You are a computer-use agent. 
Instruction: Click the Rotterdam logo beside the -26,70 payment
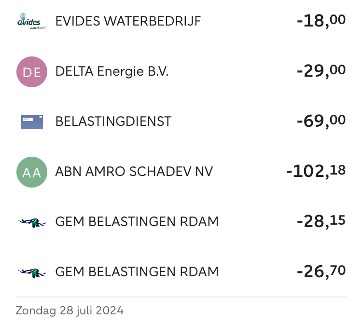coord(32,272)
